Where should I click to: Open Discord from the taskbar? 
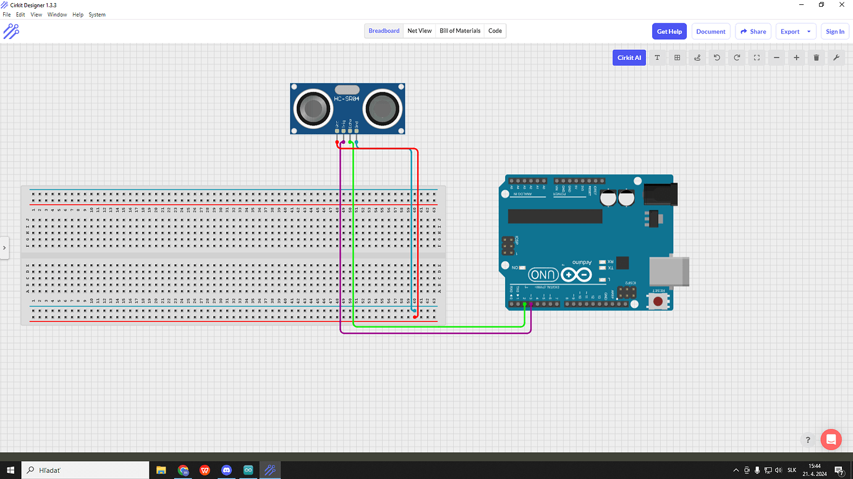[226, 470]
